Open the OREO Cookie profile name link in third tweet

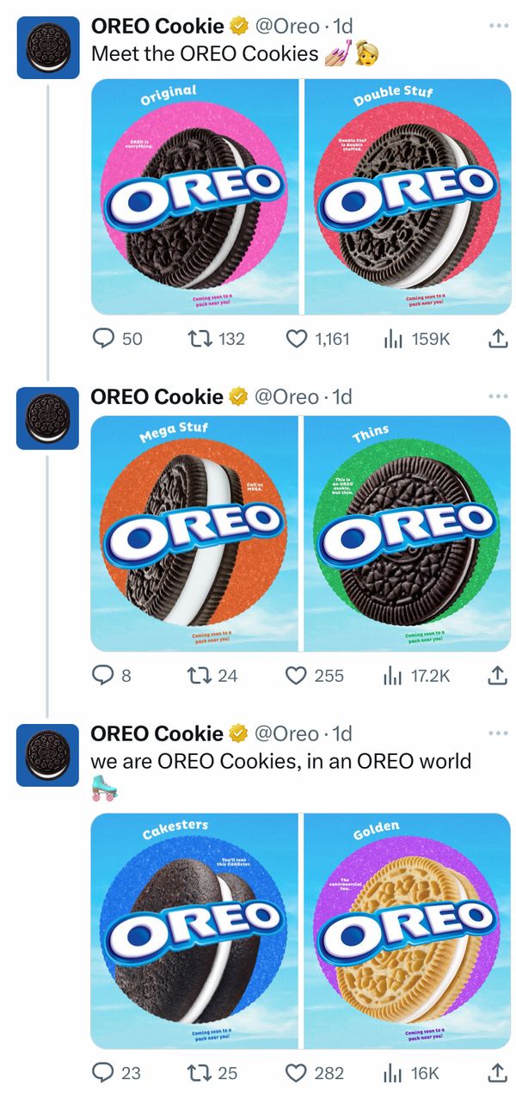pos(157,733)
